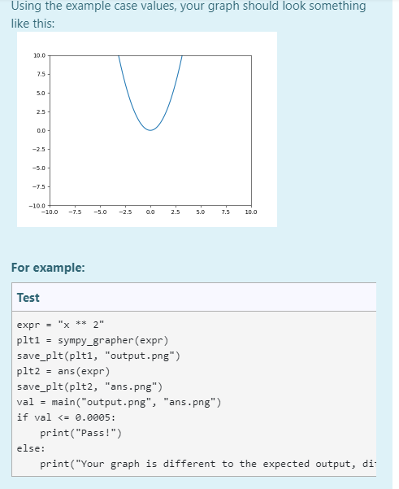Click the blue parabola curve's vertex
The width and height of the screenshot is (399, 489).
(x=150, y=130)
